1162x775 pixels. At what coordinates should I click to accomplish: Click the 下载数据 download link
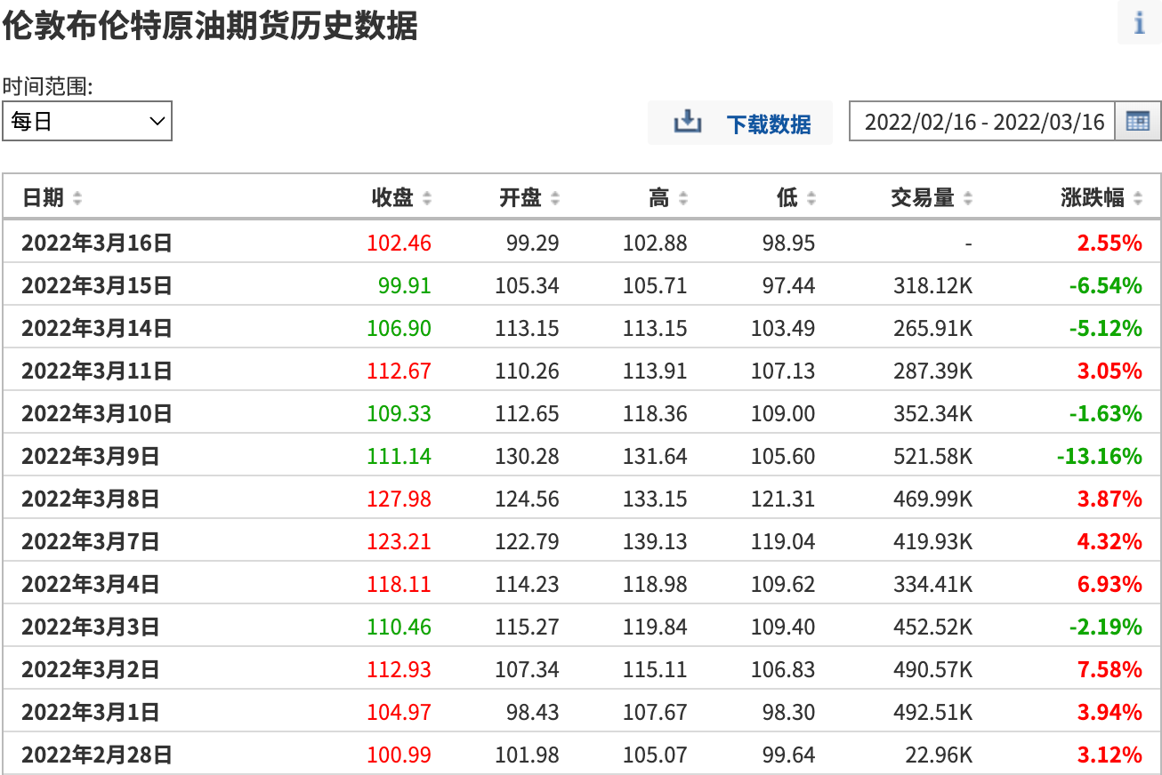[769, 124]
